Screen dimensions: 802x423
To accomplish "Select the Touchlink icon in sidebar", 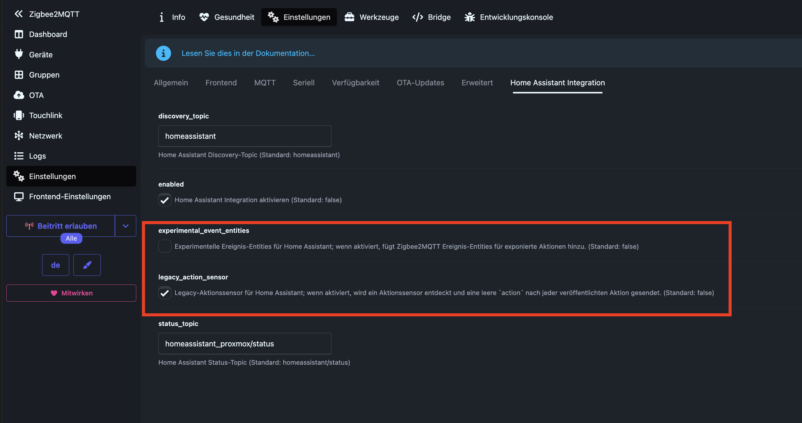I will click(x=19, y=115).
